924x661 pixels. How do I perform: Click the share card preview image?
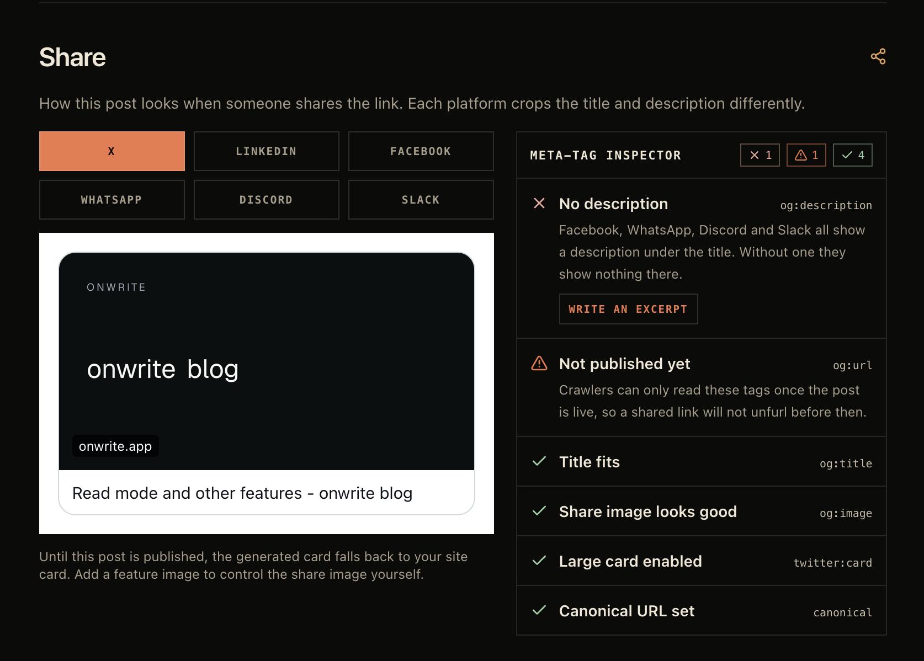[x=267, y=361]
